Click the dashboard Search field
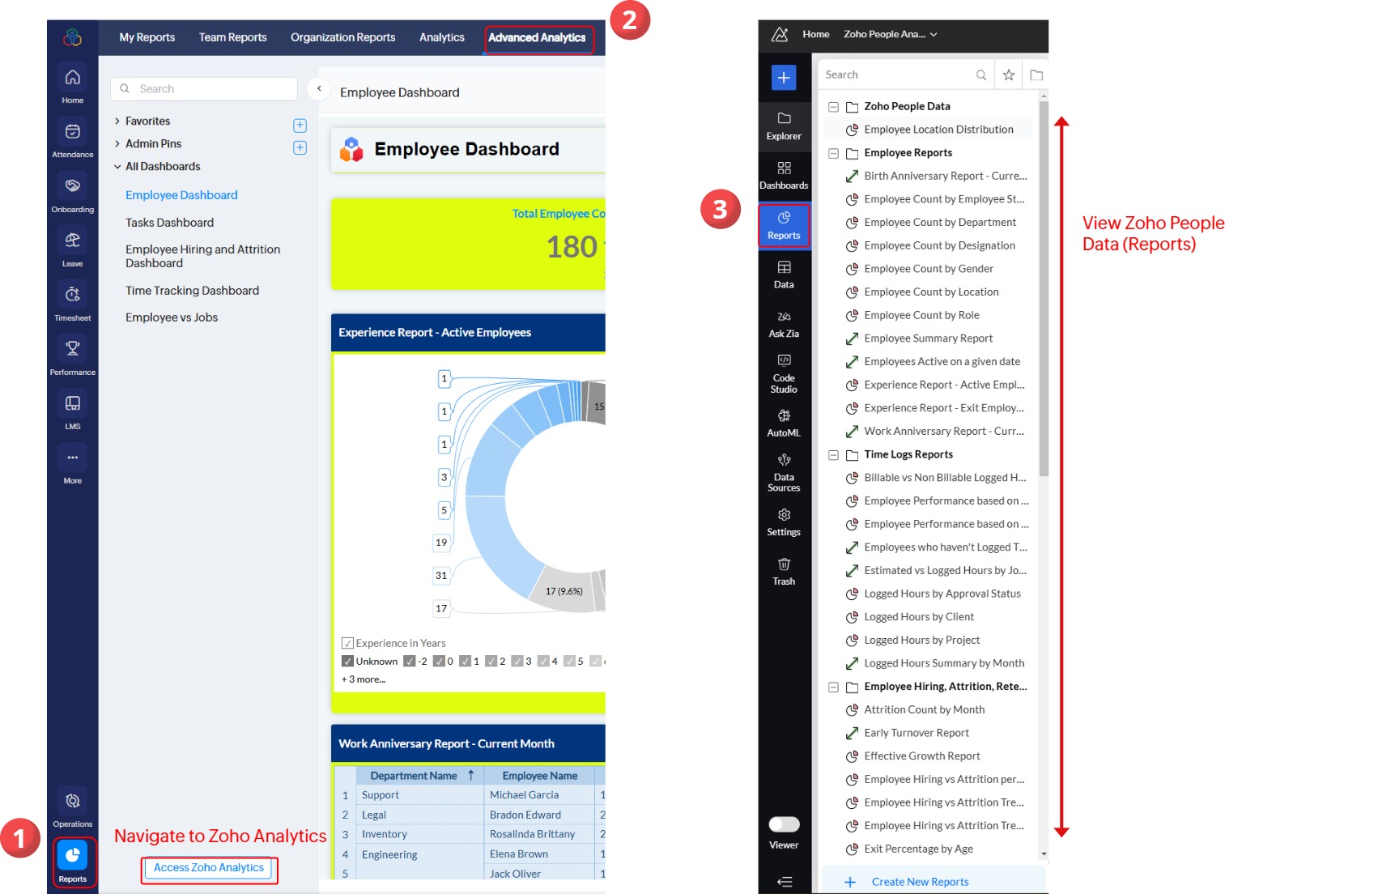Screen dimensions: 1395x894 click(x=204, y=89)
